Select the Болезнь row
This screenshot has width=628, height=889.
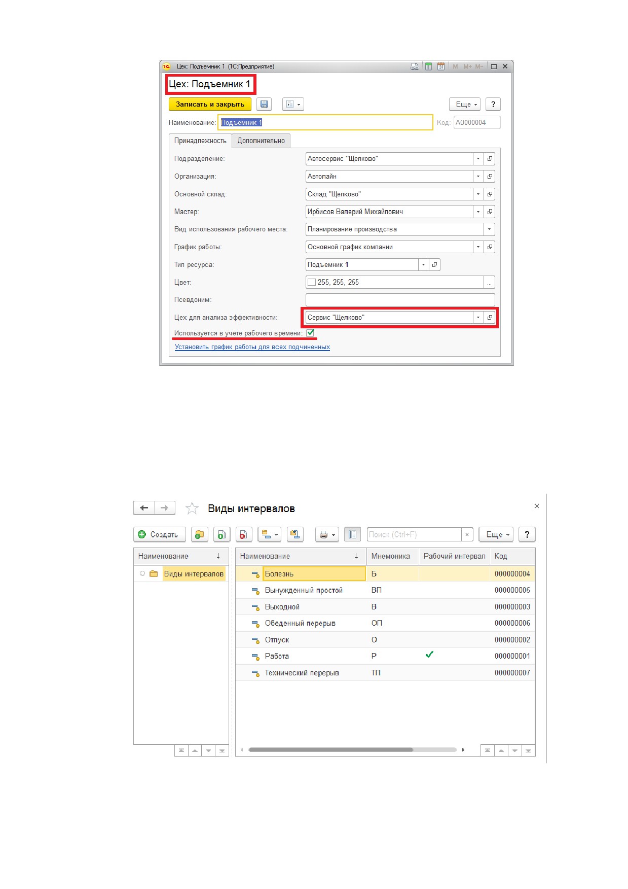point(385,574)
